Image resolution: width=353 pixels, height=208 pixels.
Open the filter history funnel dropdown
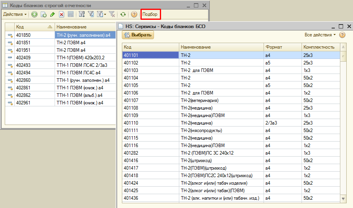point(101,14)
